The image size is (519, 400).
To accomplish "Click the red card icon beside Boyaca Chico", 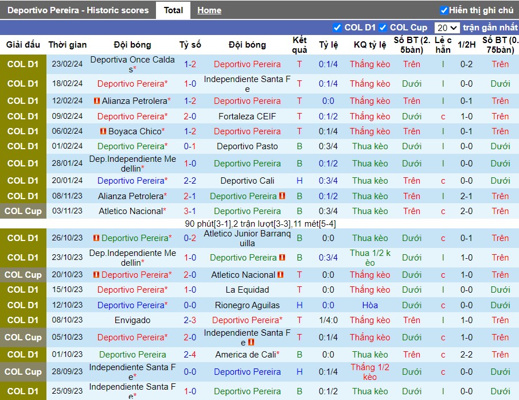I will click(x=103, y=131).
